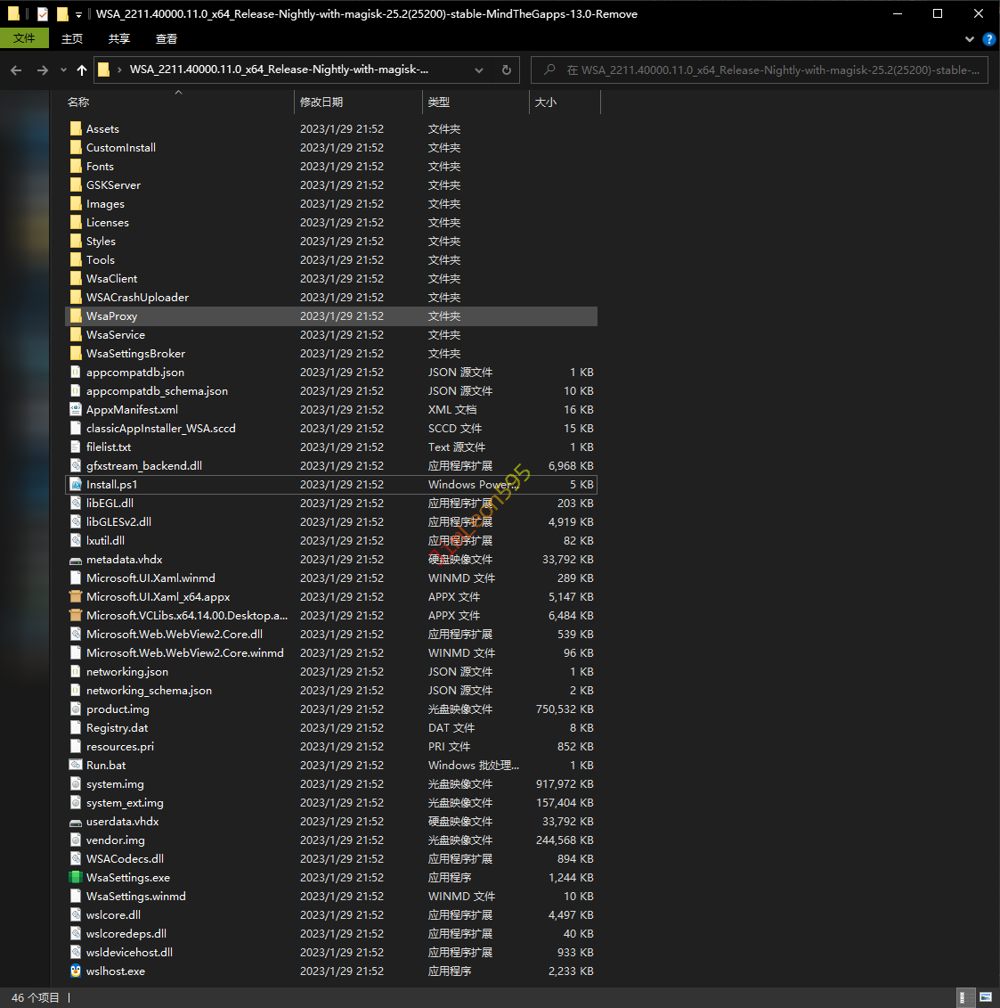Go back using the back arrow
1000x1008 pixels.
tap(16, 70)
